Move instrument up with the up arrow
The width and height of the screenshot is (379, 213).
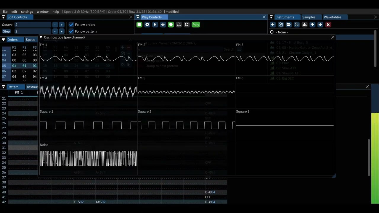[x=312, y=25]
